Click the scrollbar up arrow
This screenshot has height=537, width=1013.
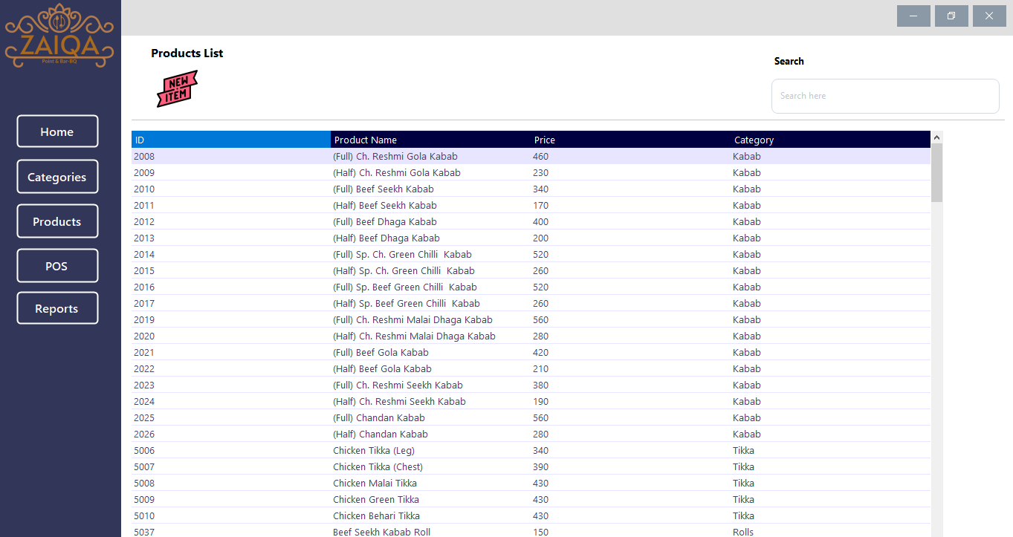pos(936,137)
